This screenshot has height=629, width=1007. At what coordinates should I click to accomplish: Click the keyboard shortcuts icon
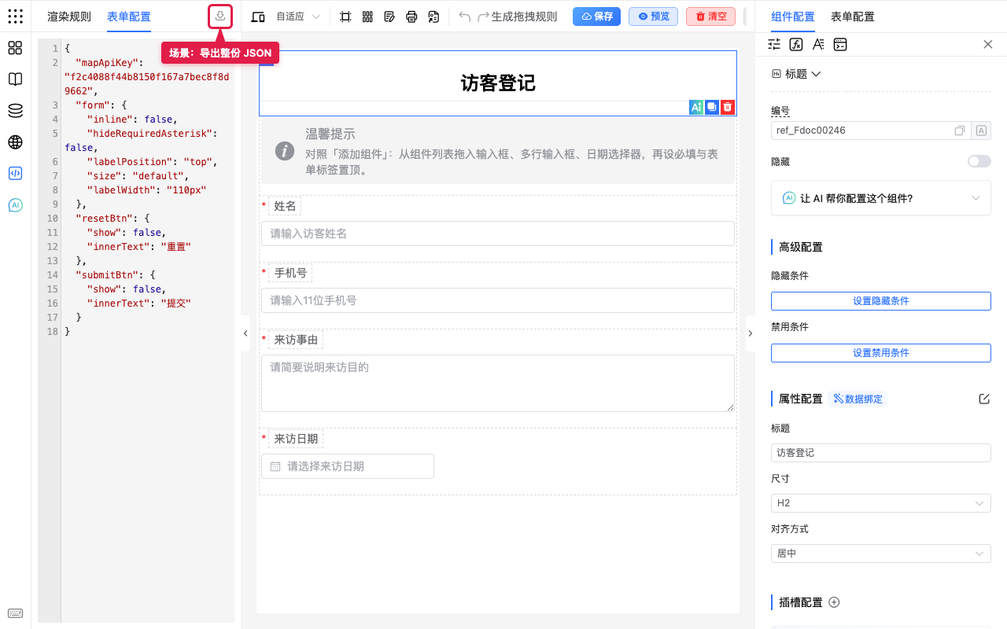tap(15, 613)
